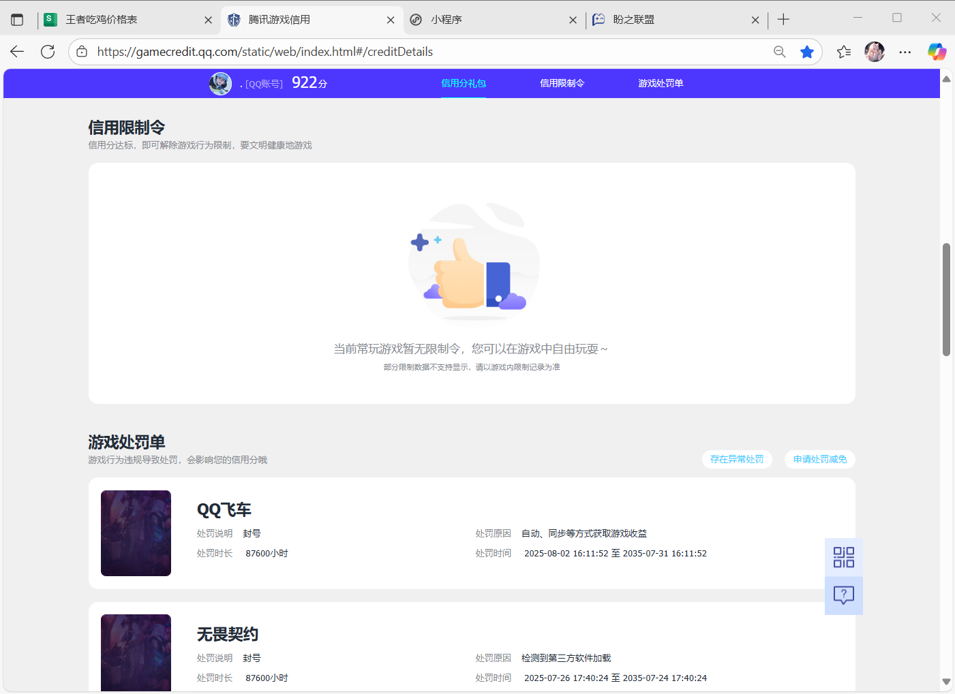This screenshot has width=955, height=694.
Task: Click the 无畏契约 punishment time range
Action: click(x=616, y=678)
